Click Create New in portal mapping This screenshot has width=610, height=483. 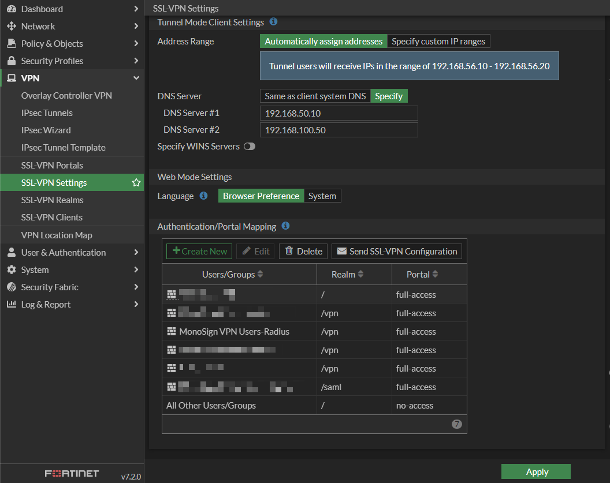pos(199,252)
